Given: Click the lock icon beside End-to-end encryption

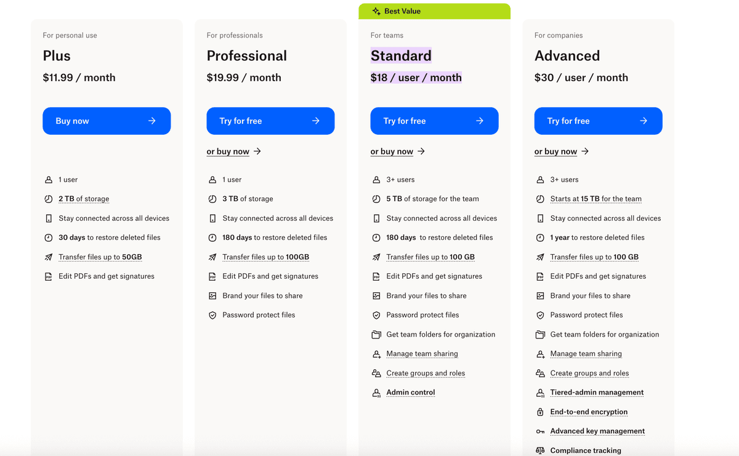Looking at the screenshot, I should 540,412.
